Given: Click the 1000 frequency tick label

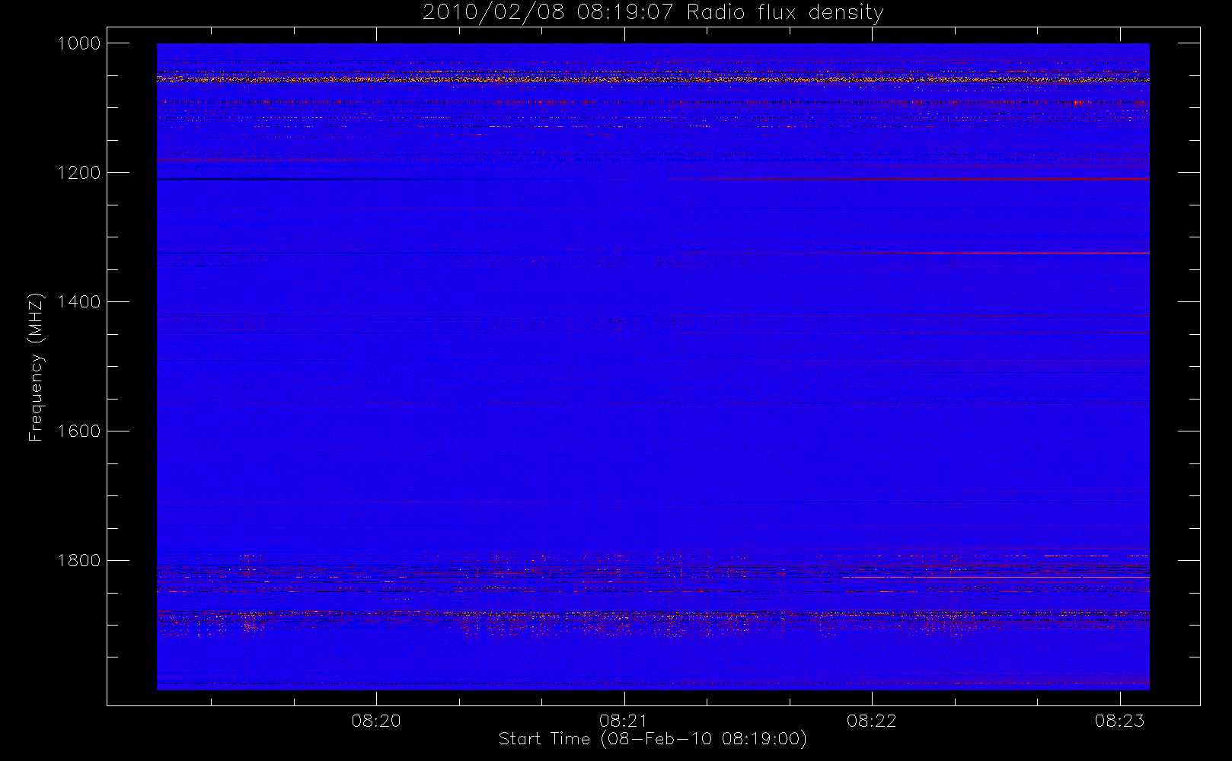Looking at the screenshot, I should (x=79, y=43).
